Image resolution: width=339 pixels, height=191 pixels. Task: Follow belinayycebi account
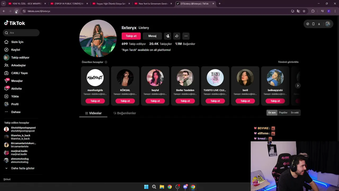click(275, 101)
